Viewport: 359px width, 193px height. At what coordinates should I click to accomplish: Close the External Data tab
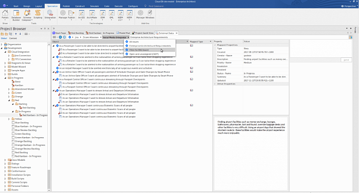click(x=176, y=33)
